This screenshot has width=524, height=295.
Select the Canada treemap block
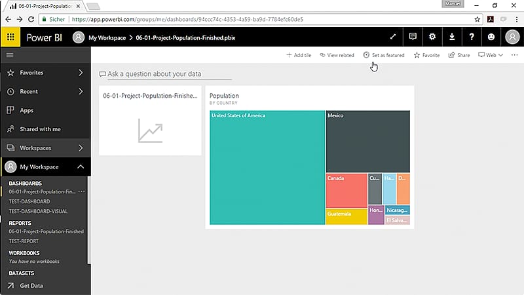pos(346,191)
